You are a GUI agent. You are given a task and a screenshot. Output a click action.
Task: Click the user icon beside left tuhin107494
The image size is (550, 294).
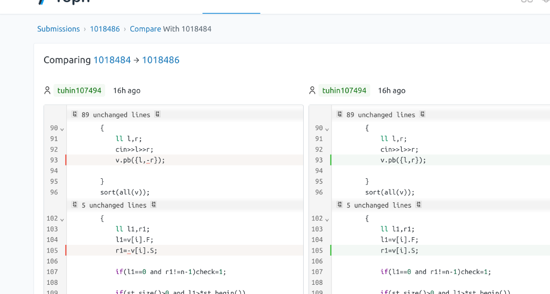47,91
